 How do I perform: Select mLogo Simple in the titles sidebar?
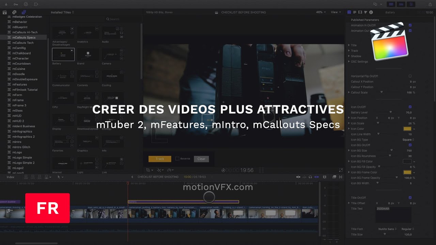tap(22, 158)
